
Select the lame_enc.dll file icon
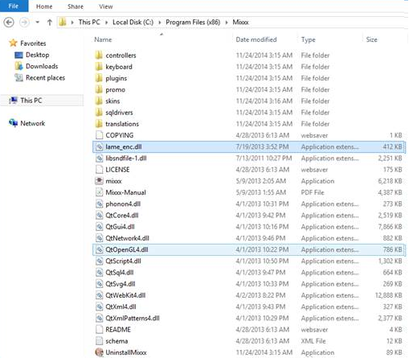point(99,146)
